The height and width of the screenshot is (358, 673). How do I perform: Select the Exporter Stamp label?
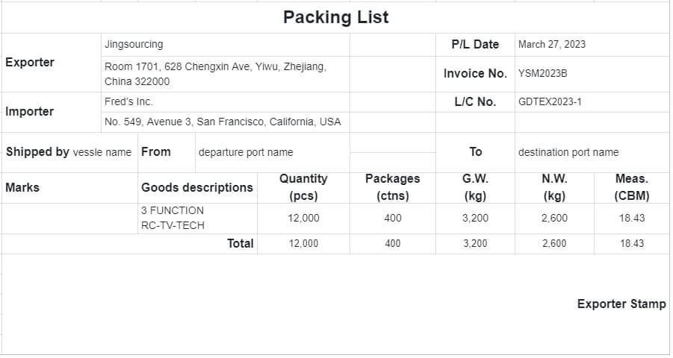click(x=621, y=304)
